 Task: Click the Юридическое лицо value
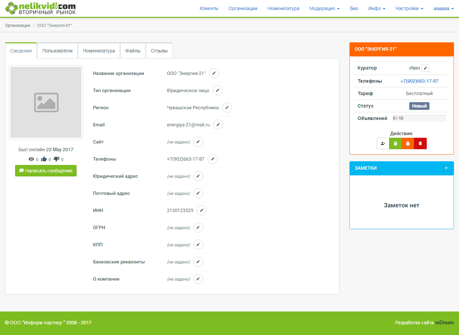[188, 90]
